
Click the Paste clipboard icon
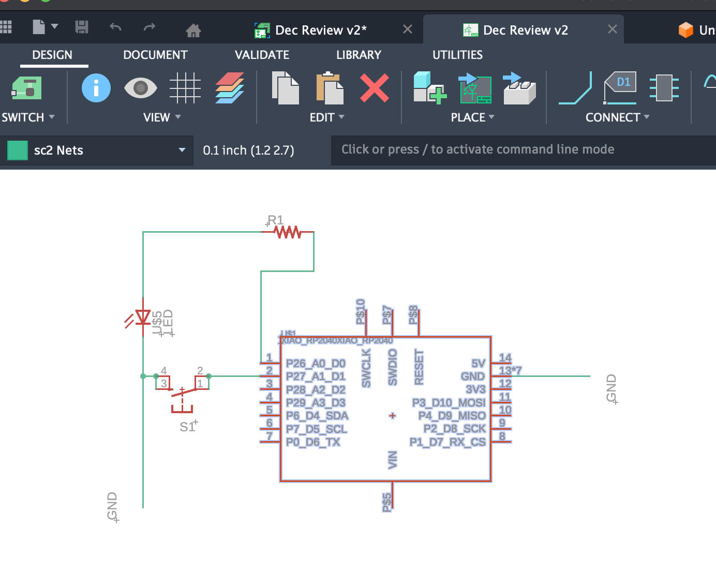(x=330, y=88)
